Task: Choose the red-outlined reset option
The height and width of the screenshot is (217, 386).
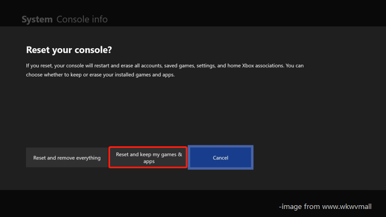Action: pyautogui.click(x=149, y=158)
